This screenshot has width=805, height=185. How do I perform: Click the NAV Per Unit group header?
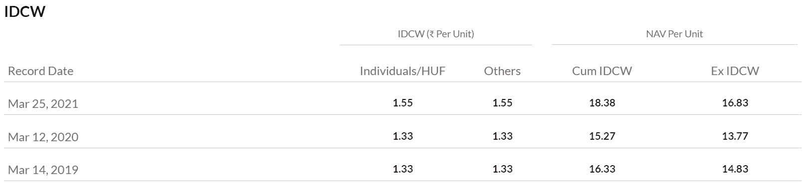pyautogui.click(x=674, y=34)
